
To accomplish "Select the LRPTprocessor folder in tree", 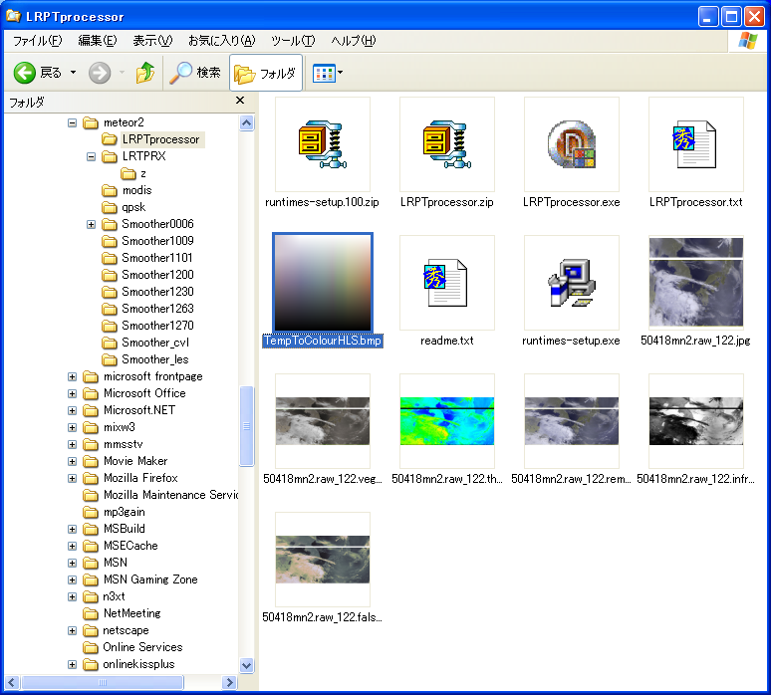I will 160,139.
